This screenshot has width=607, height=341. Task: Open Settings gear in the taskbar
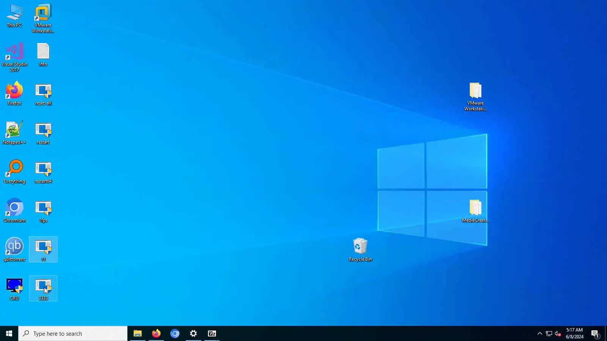193,333
